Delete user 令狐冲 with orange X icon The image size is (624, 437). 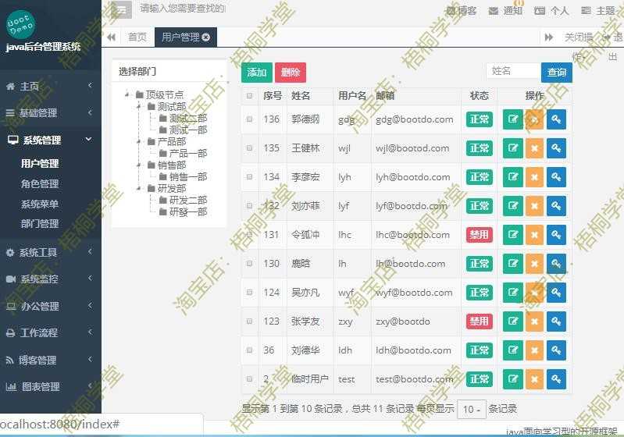(534, 235)
